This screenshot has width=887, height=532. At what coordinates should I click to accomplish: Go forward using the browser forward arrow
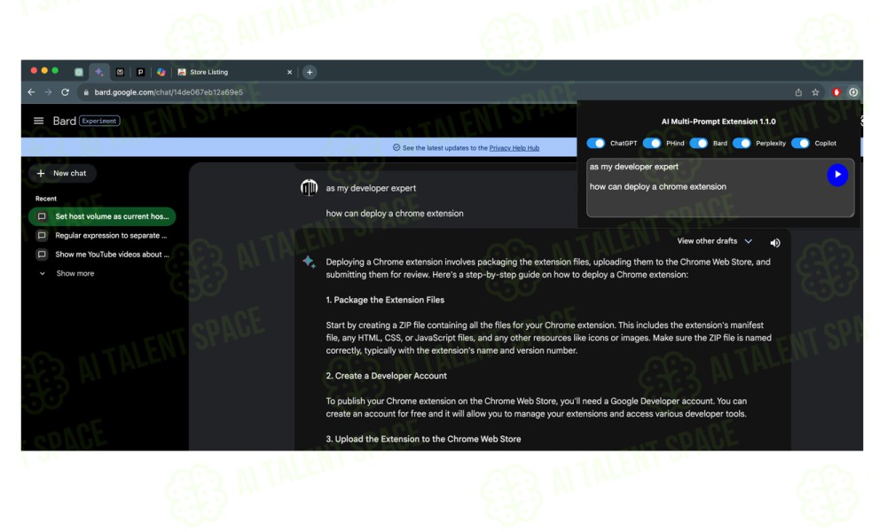(48, 92)
